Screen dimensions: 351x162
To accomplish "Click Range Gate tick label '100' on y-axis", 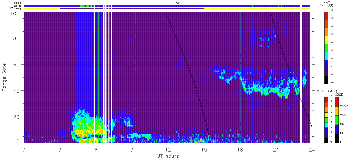I will (x=15, y=13).
